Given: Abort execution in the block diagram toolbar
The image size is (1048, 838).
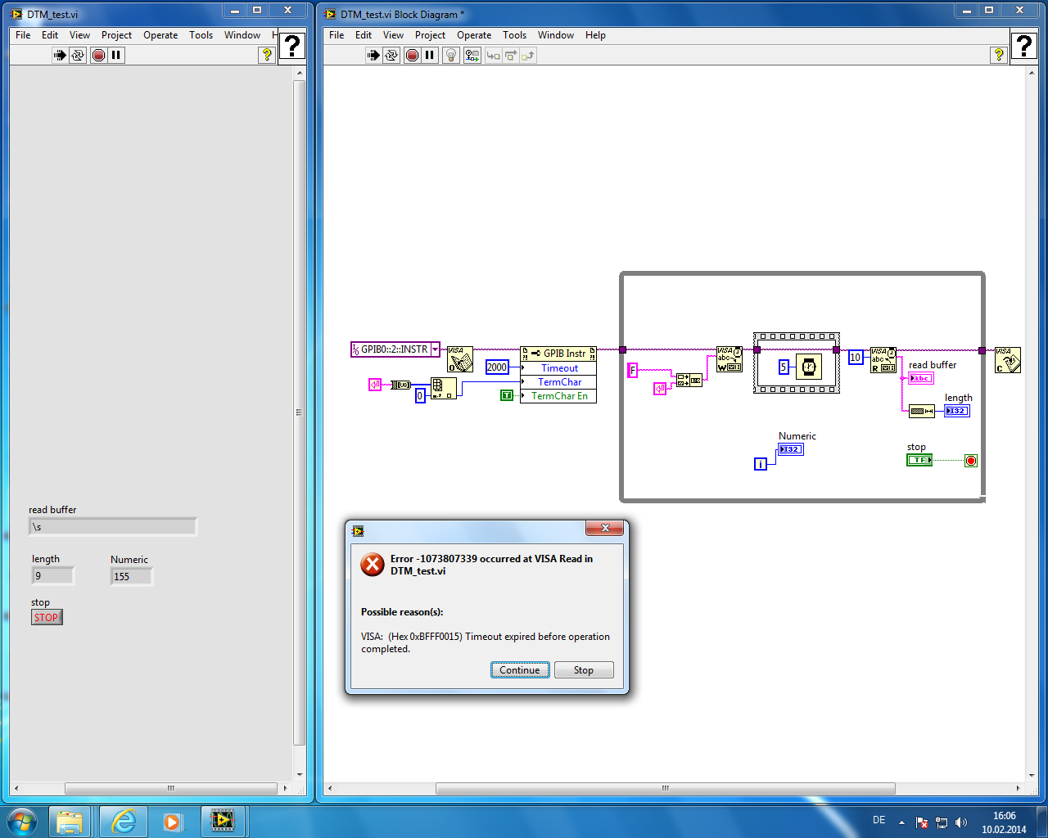Looking at the screenshot, I should point(413,56).
